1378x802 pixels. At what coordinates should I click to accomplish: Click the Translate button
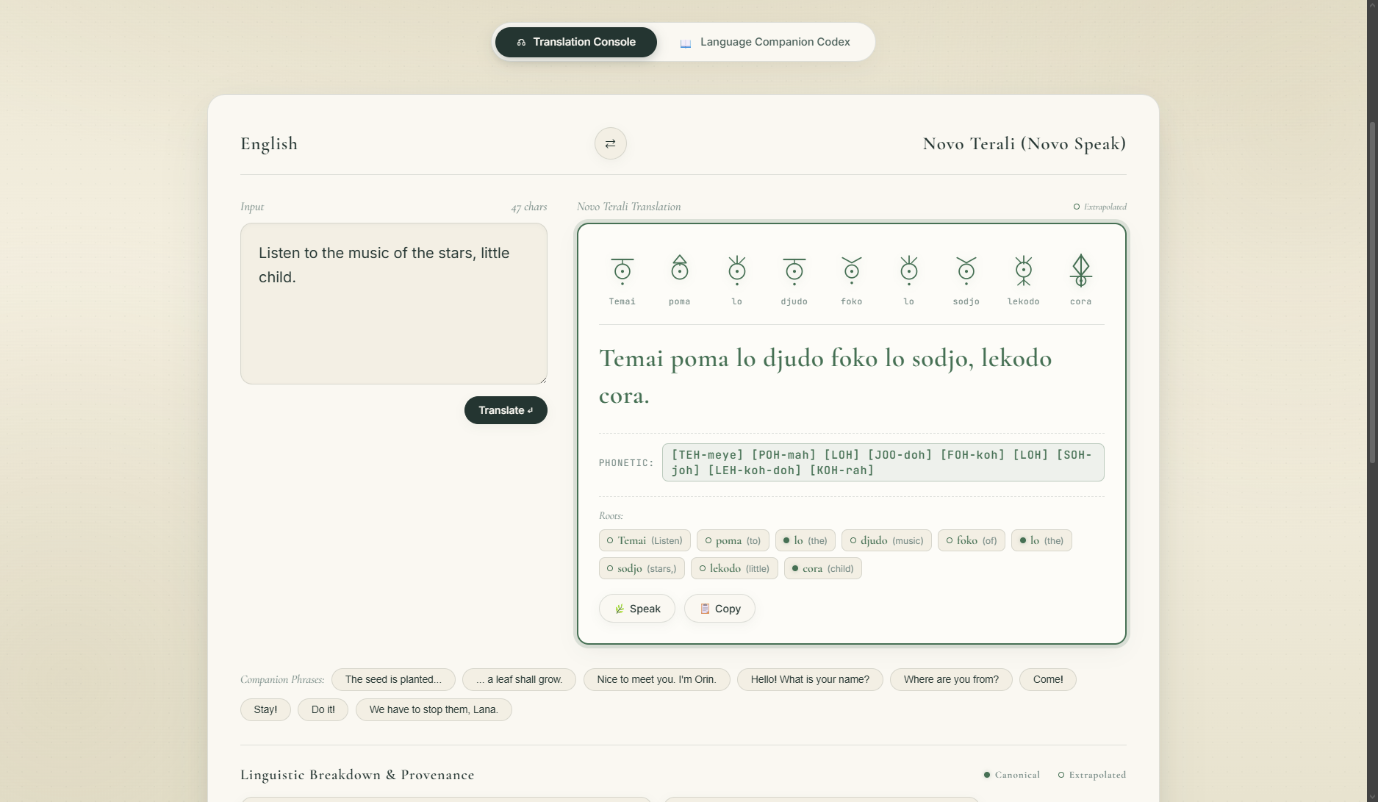pyautogui.click(x=506, y=410)
